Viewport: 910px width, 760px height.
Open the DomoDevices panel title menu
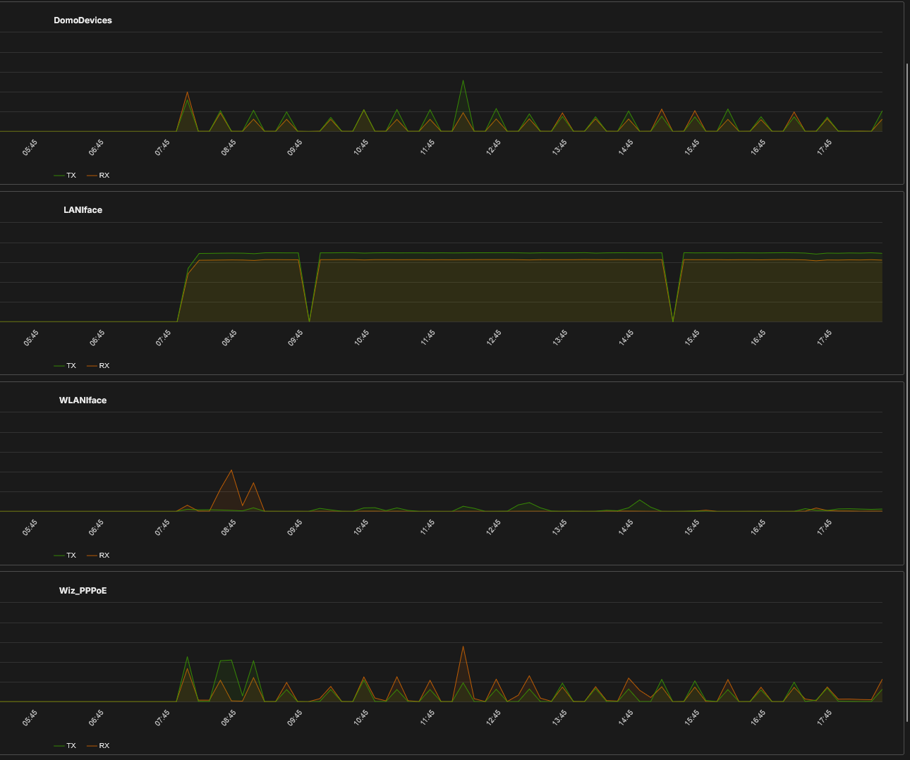(83, 20)
